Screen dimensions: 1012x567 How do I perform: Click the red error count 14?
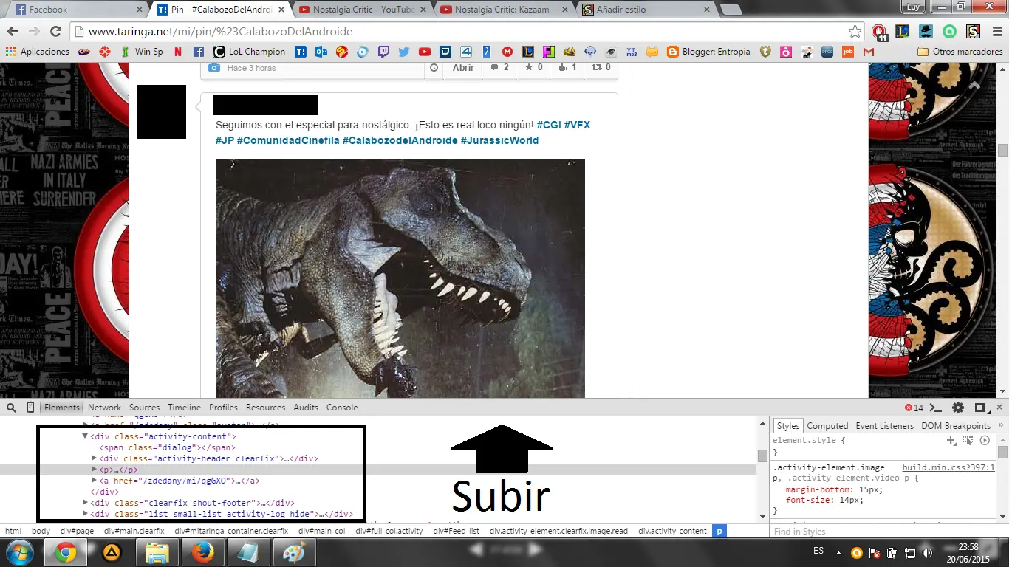point(914,408)
